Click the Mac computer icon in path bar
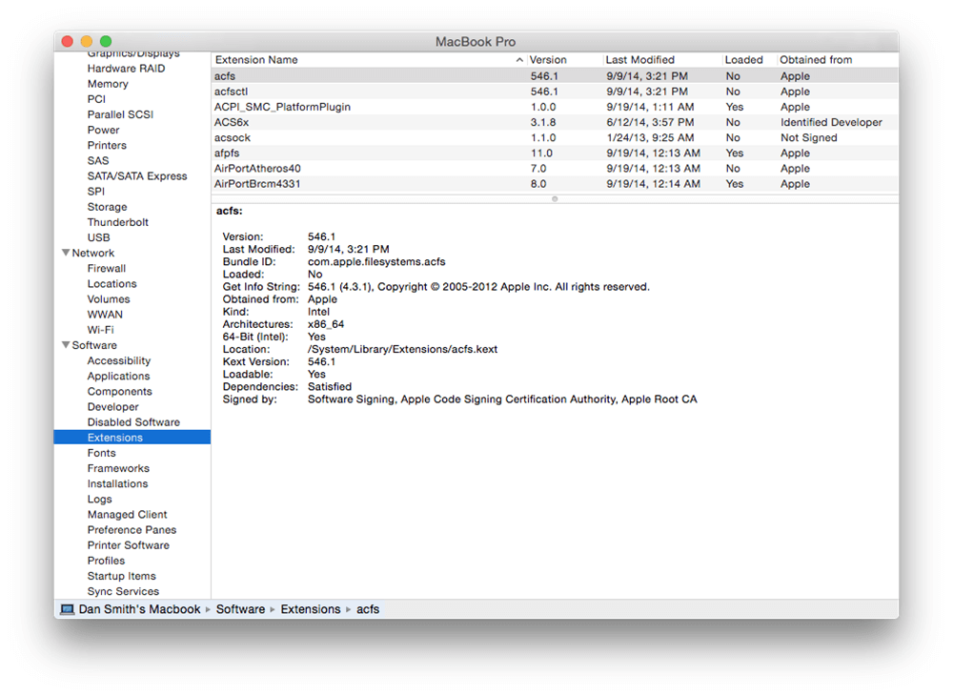953x696 pixels. [67, 609]
